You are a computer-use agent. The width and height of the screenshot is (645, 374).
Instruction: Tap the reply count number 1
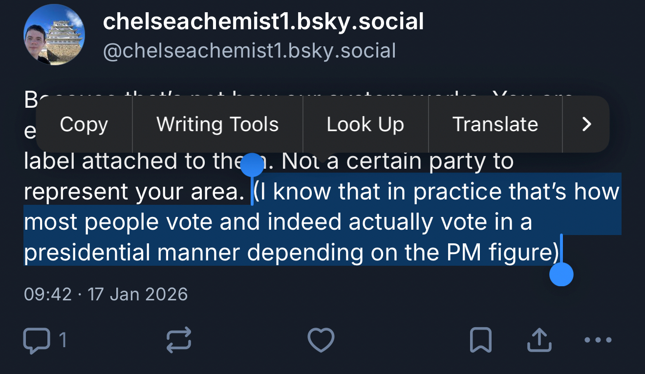coord(63,340)
